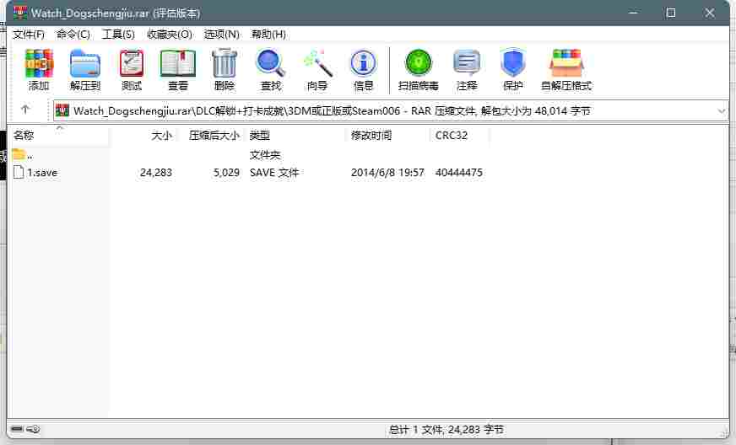Show archive Info (信息) icon

tap(363, 69)
